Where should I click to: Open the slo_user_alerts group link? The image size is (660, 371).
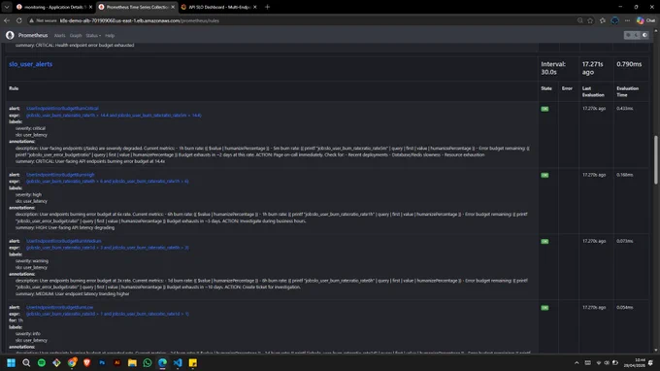31,64
